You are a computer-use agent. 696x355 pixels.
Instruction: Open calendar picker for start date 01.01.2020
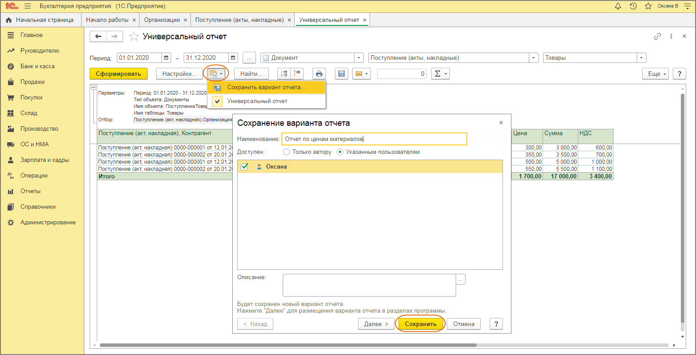166,58
